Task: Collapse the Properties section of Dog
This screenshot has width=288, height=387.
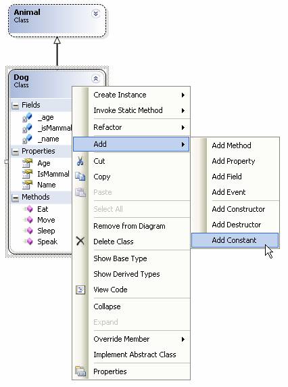Action: 16,152
